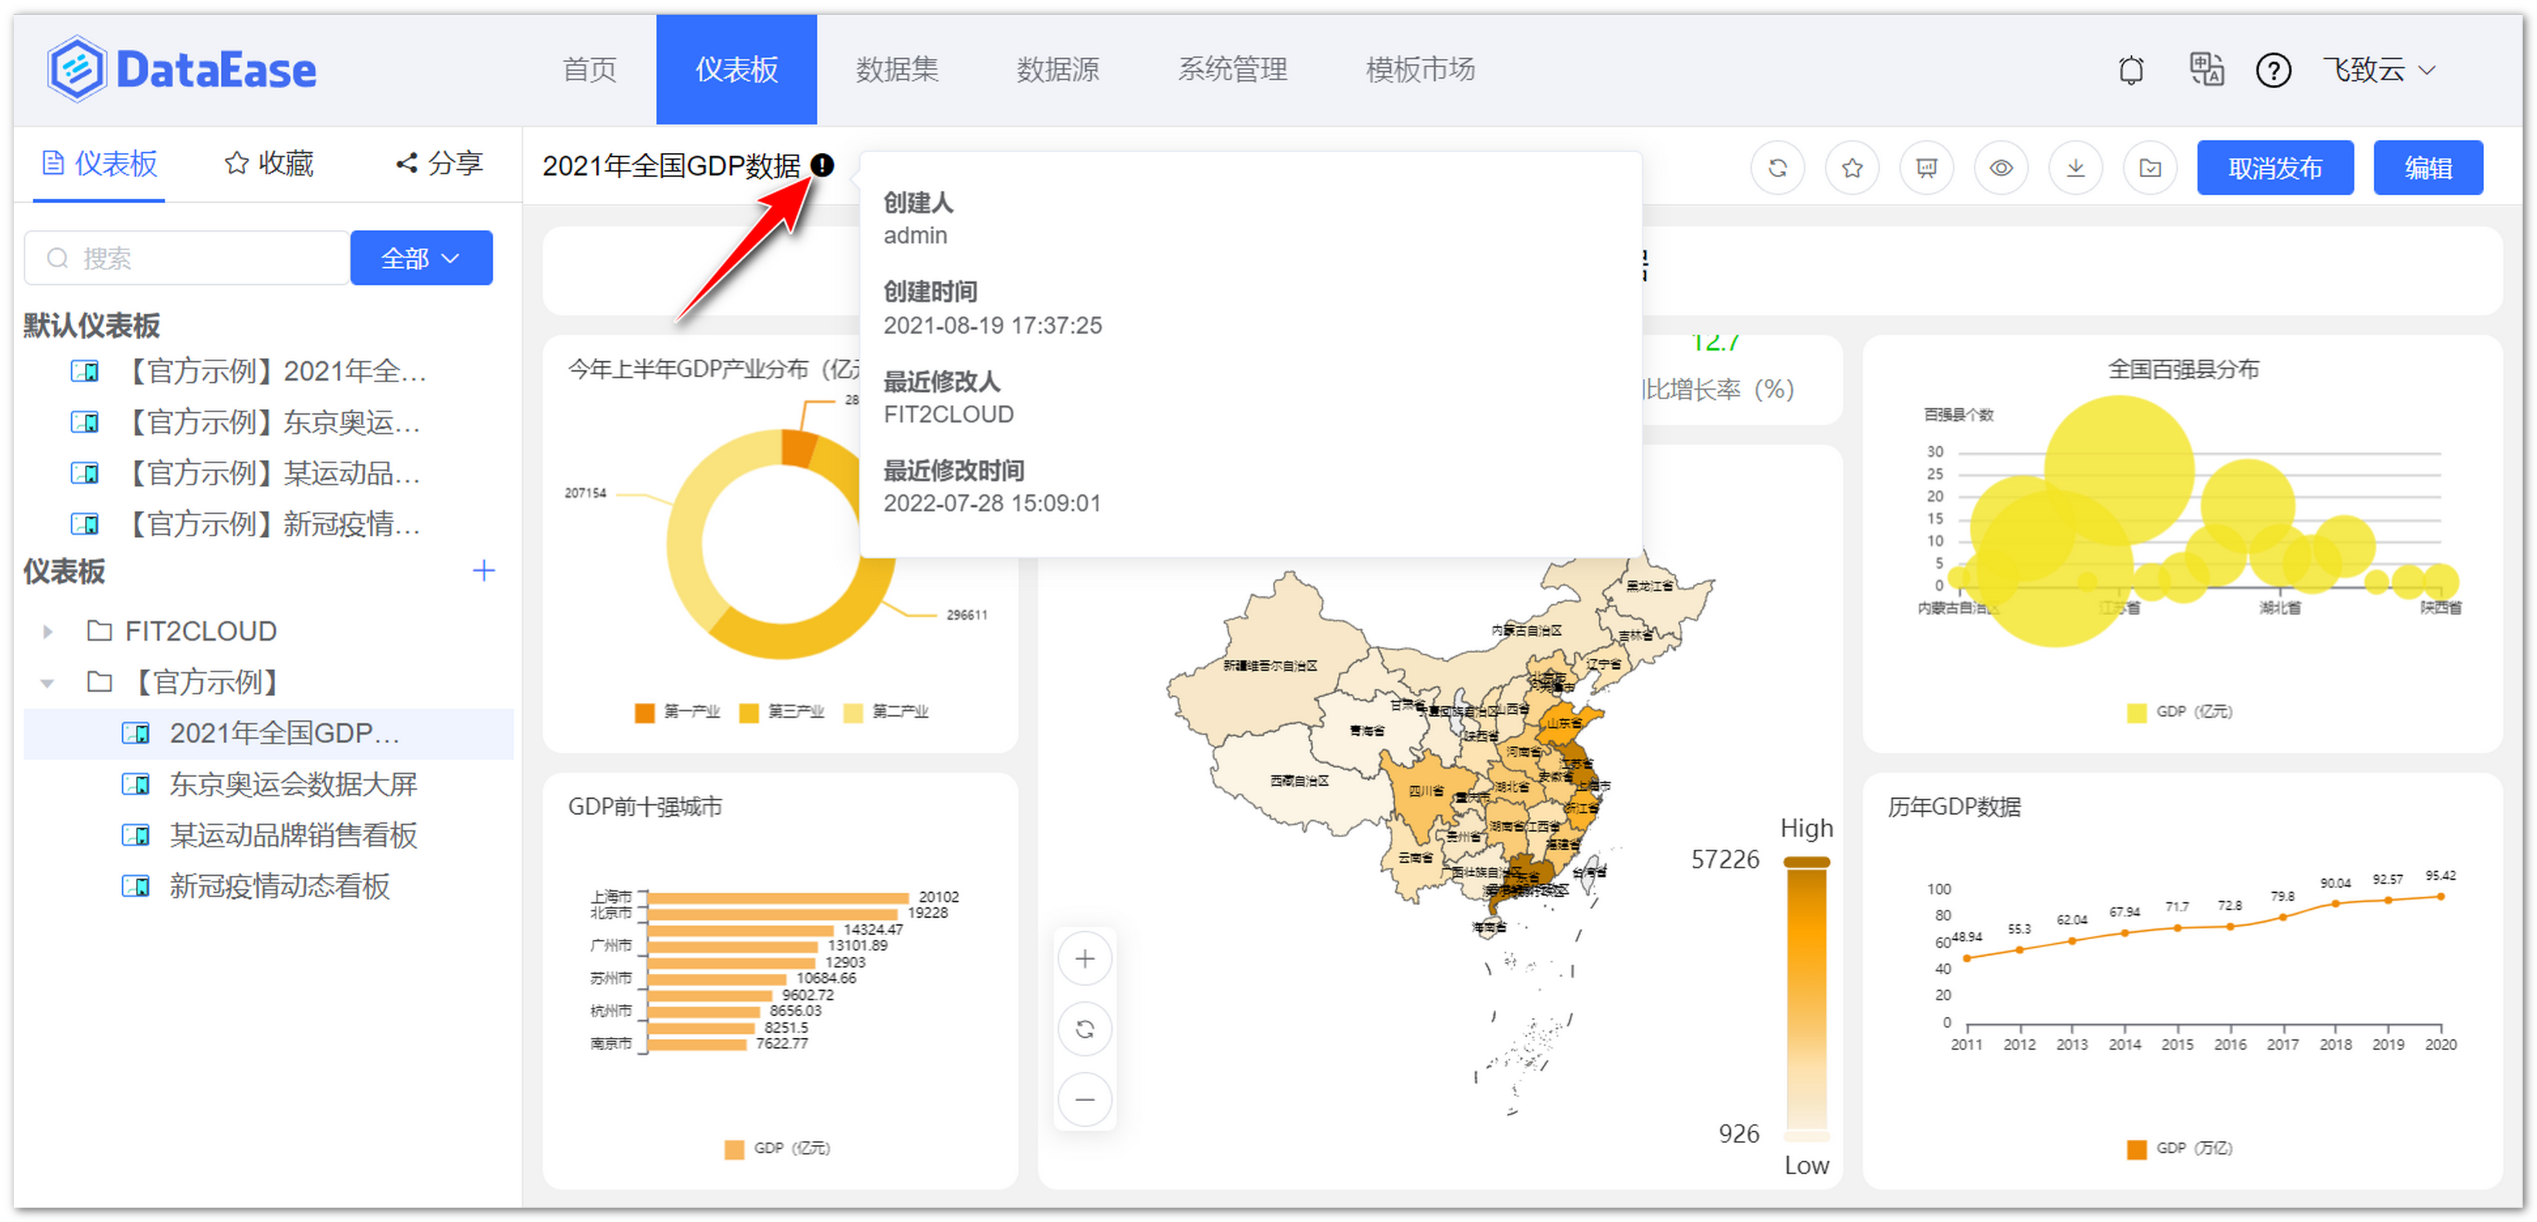Open the 系统管理 menu

coord(1232,70)
